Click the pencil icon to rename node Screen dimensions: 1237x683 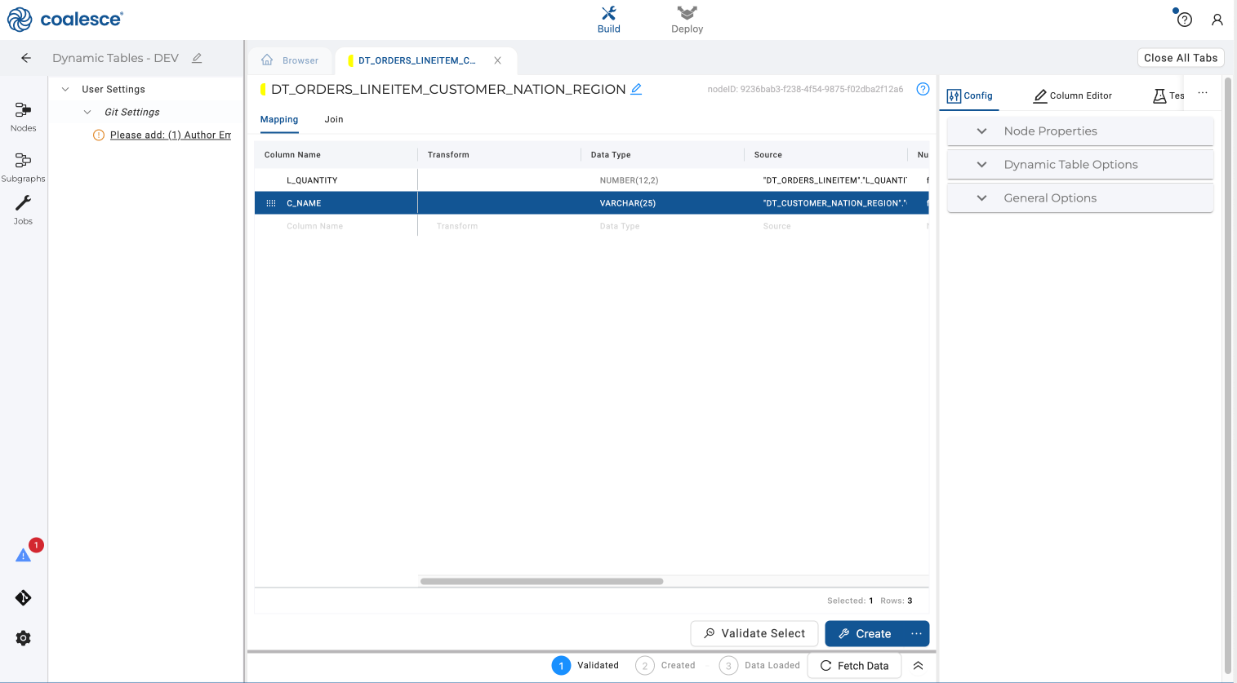click(636, 89)
